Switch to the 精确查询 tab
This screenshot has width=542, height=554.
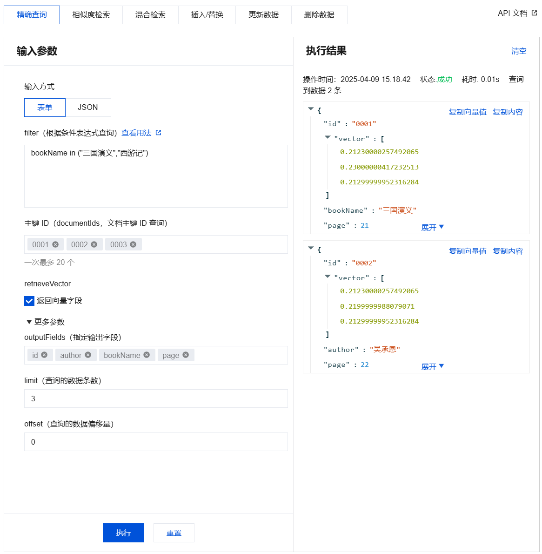(32, 15)
